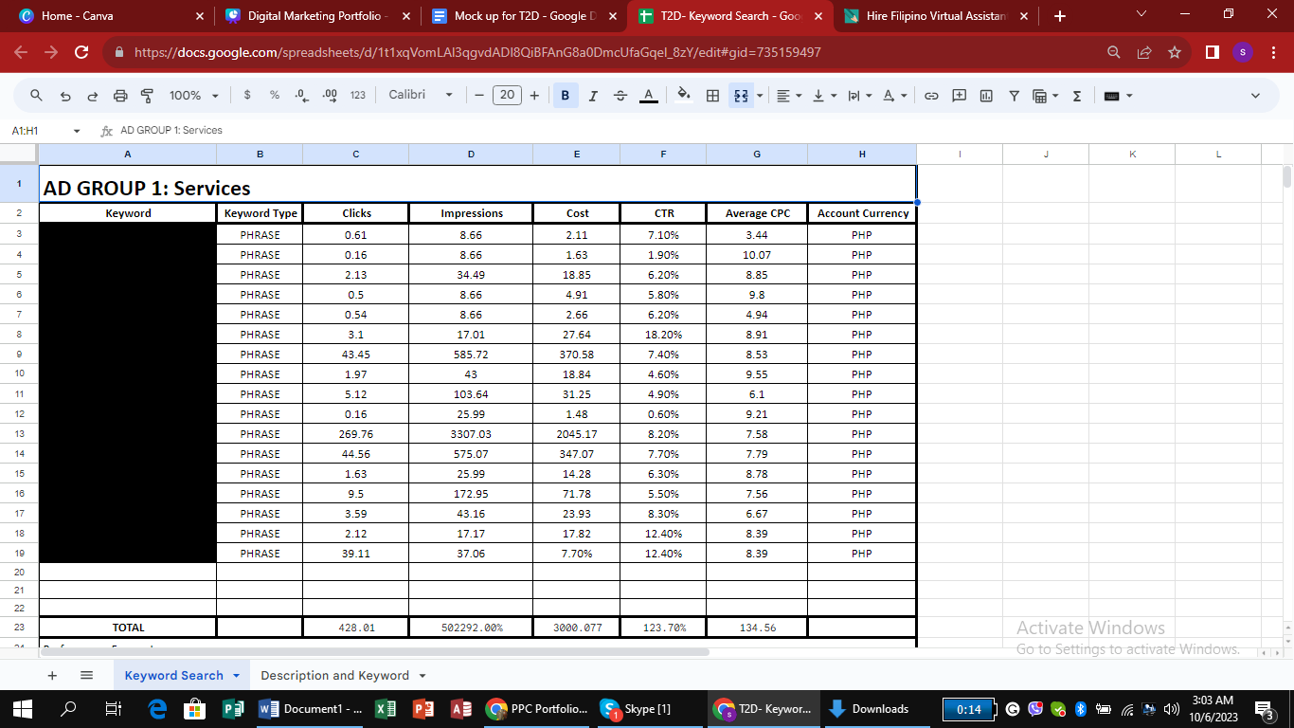The image size is (1294, 728).
Task: Open text rotation dropdown
Action: 894,96
